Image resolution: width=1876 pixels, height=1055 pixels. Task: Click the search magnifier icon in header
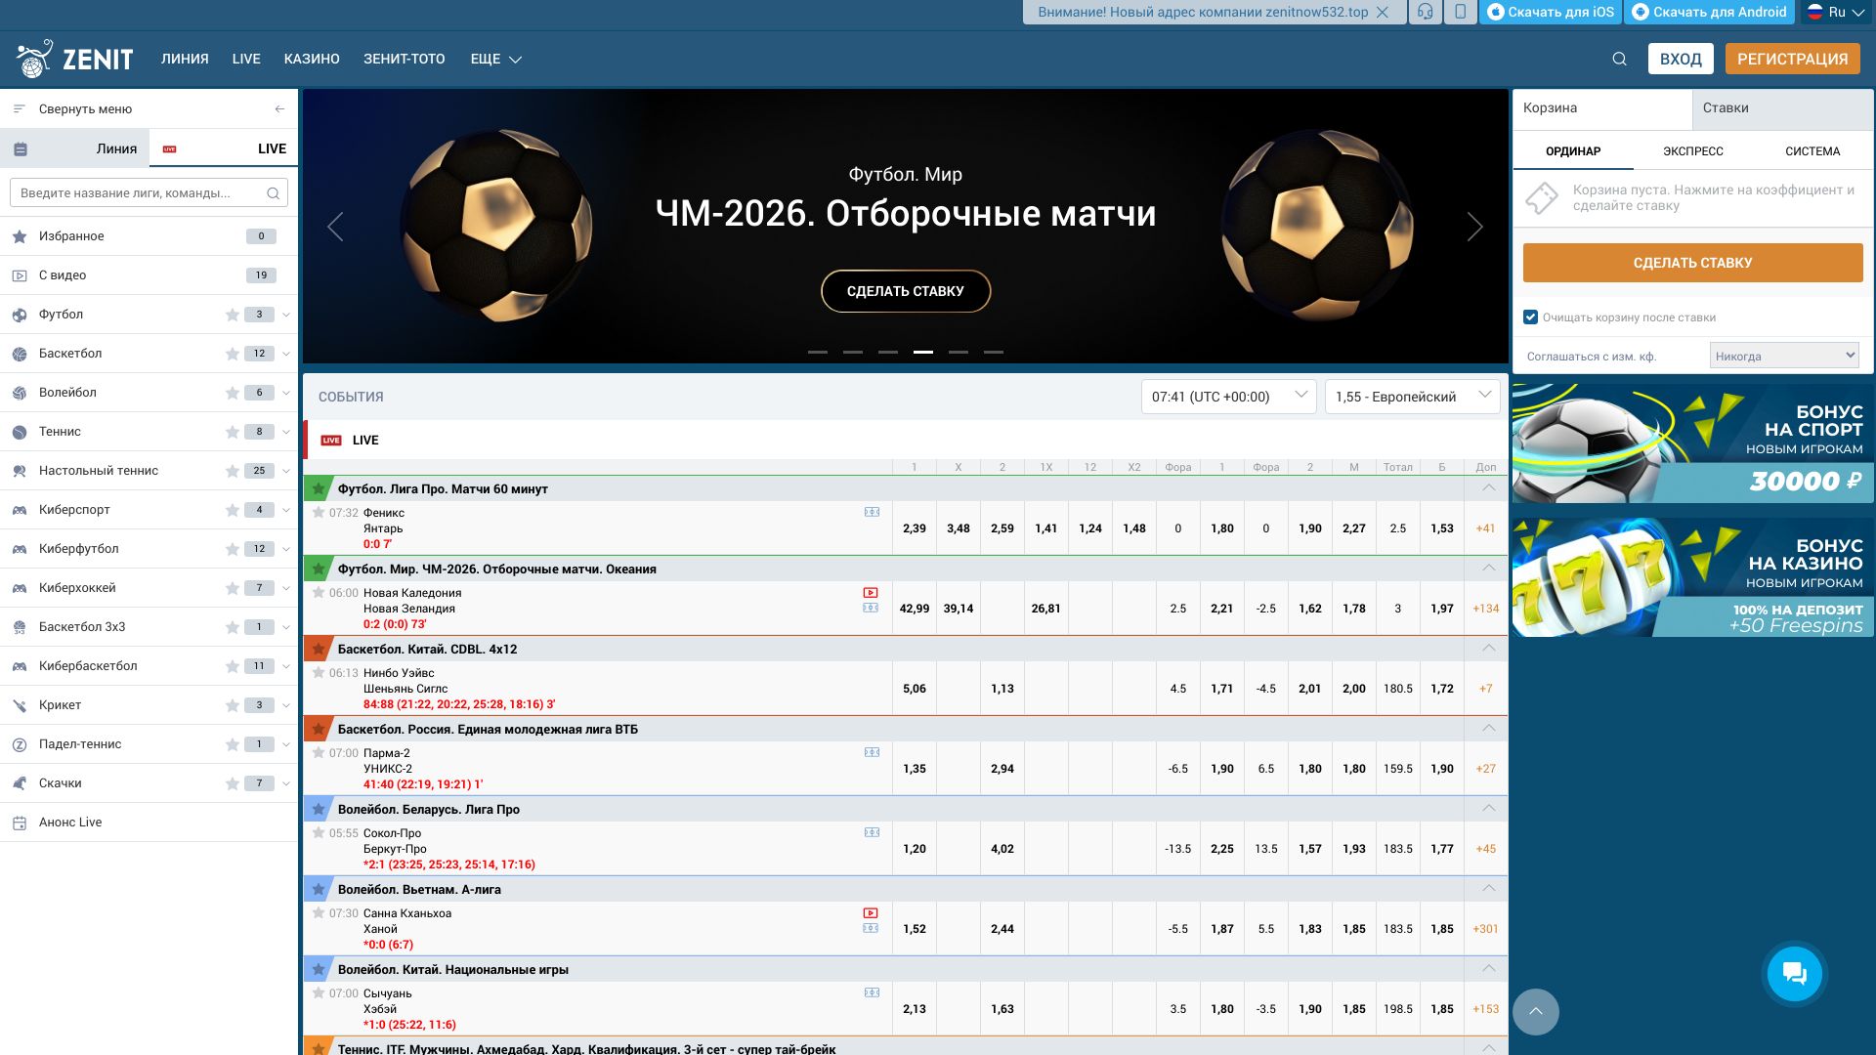[1619, 60]
